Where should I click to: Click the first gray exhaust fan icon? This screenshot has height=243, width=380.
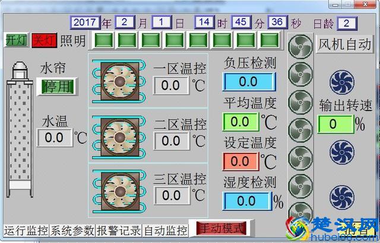(300, 46)
